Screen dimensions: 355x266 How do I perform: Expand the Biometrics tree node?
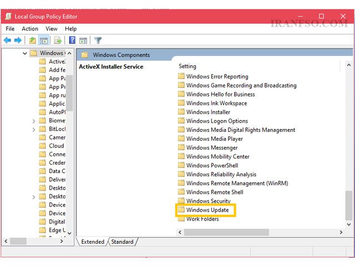(34, 121)
